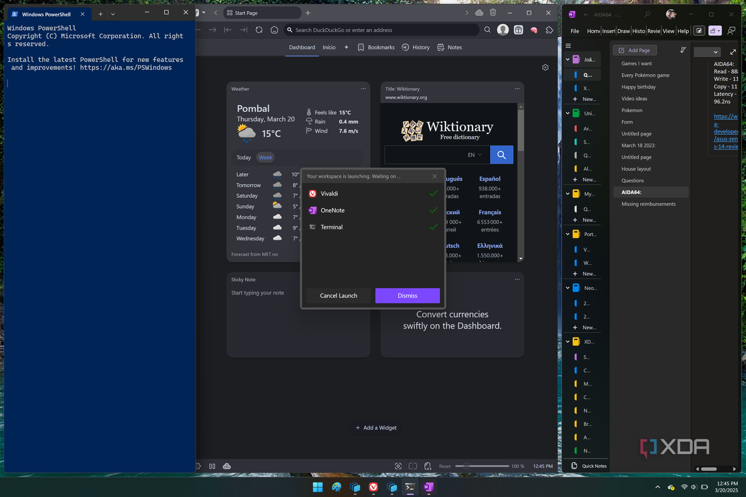
Task: Click the search magnifier beside the Vivaldi address bar
Action: point(487,30)
